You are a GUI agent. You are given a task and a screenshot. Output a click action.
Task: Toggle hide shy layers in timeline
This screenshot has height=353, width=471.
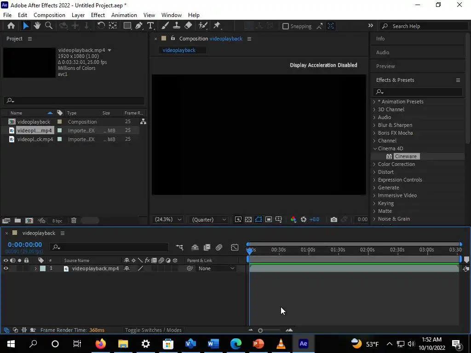195,247
